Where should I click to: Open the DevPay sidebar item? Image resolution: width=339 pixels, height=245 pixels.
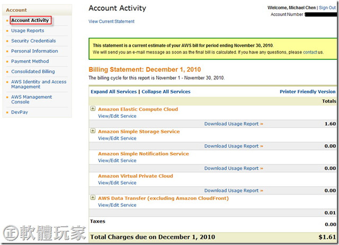(x=20, y=112)
